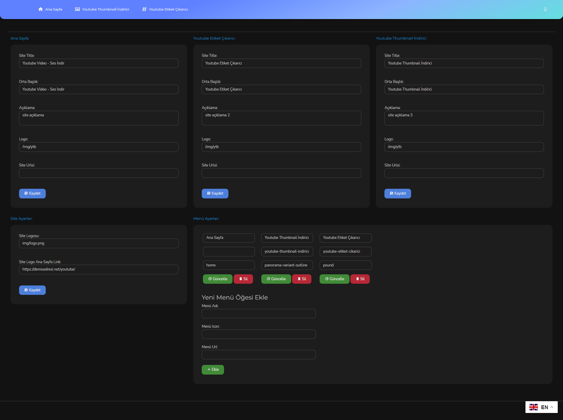Click the 'Yeni Menü Öğesi Ekle' heading
The width and height of the screenshot is (563, 420).
[235, 297]
